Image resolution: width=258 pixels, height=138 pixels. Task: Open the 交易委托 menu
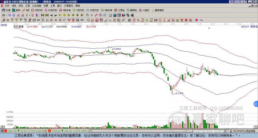pos(69,6)
